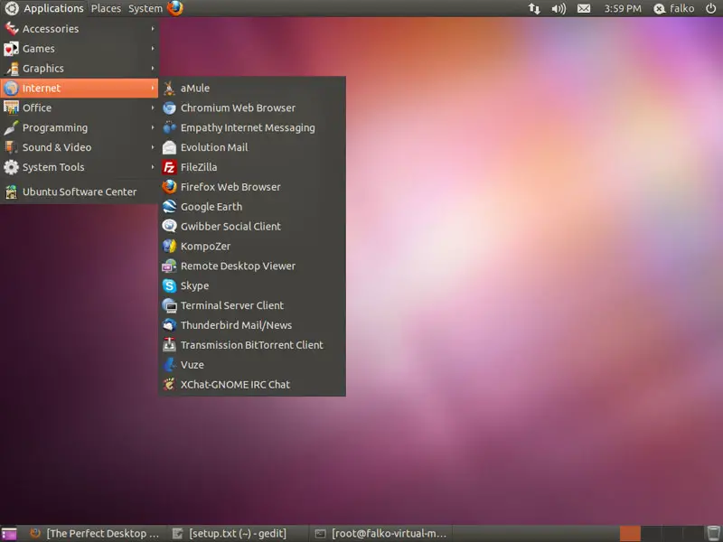The width and height of the screenshot is (723, 542).
Task: Expand the Accessories submenu arrow
Action: click(152, 29)
